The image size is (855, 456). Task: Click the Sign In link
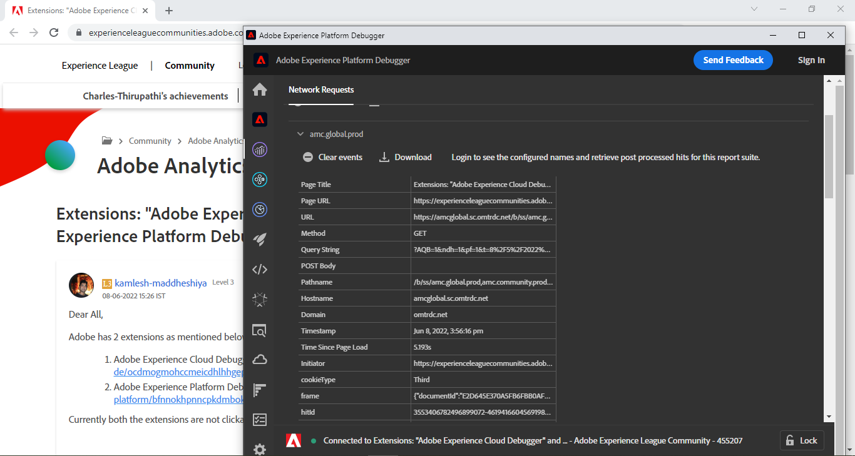(x=811, y=60)
